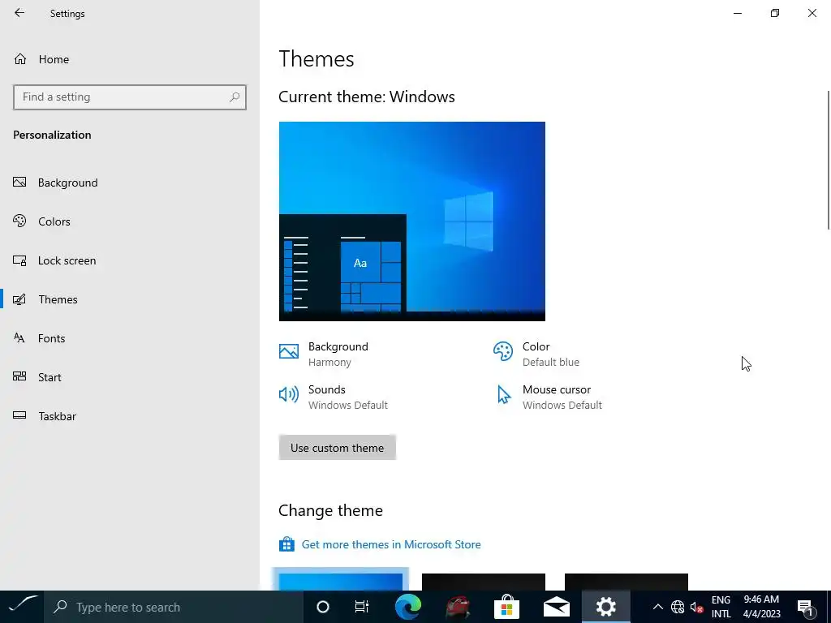Open the Background Harmony theme option
831x623 pixels.
click(x=324, y=354)
